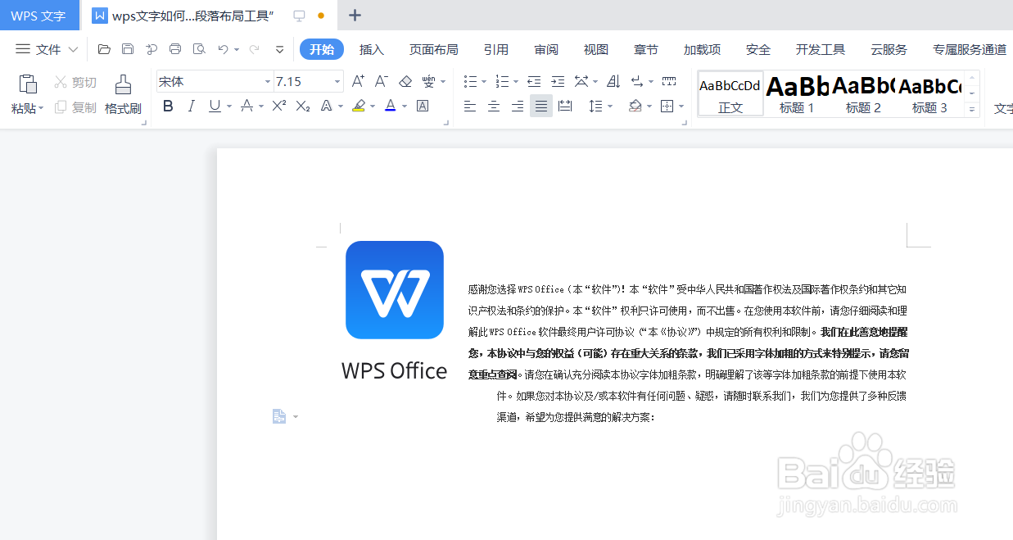Decrease font size with A- icon

click(x=381, y=81)
